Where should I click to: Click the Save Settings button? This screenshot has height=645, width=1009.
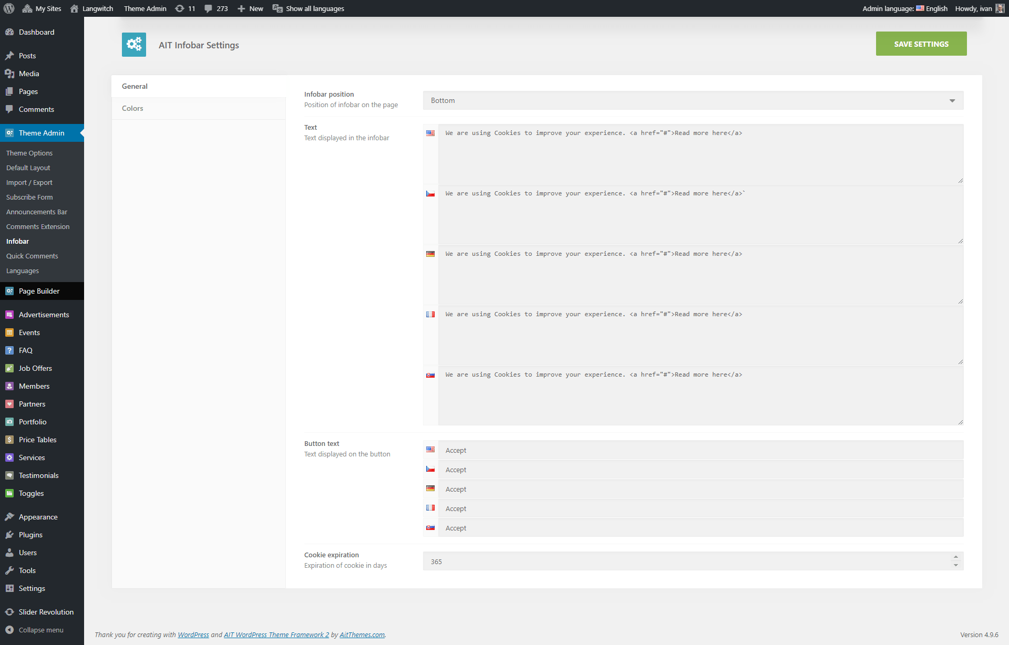pos(921,44)
